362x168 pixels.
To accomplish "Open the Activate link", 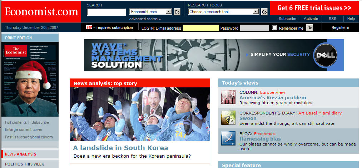I will pyautogui.click(x=311, y=19).
